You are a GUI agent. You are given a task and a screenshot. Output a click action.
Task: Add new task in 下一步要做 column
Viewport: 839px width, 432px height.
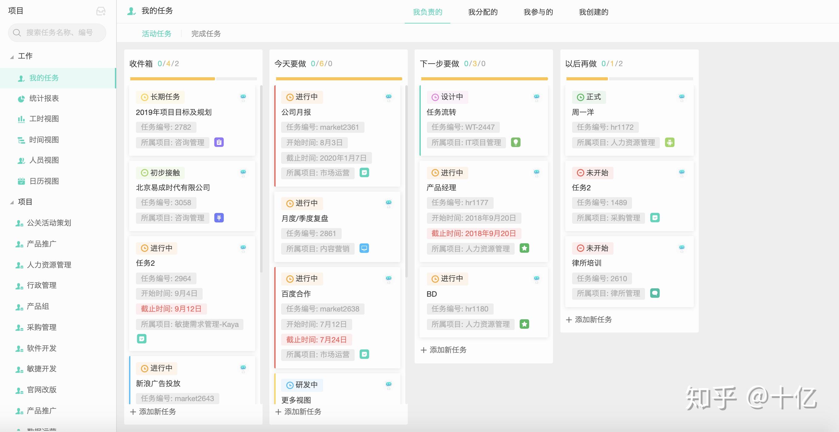[x=444, y=350]
